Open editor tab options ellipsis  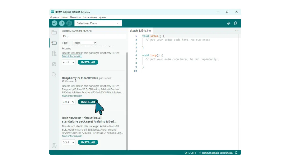237,30
